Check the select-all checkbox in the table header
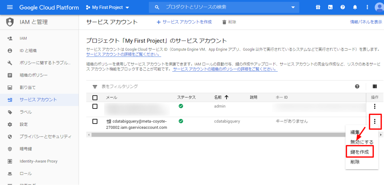 pyautogui.click(x=95, y=97)
